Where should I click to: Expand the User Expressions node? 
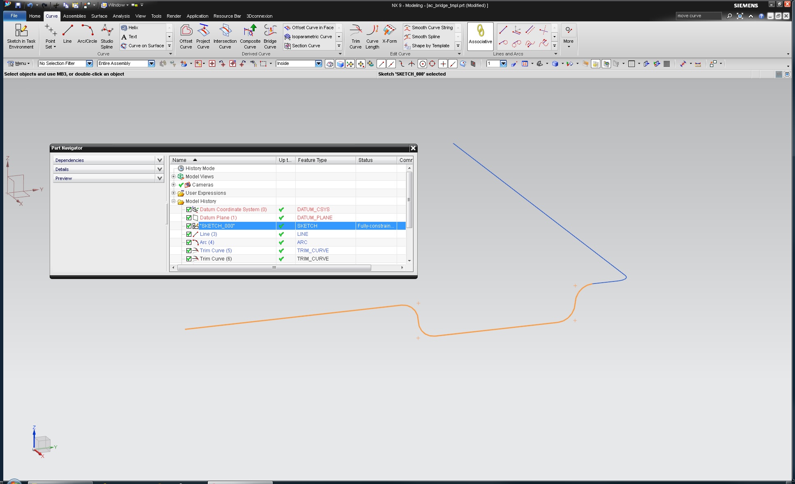point(173,193)
